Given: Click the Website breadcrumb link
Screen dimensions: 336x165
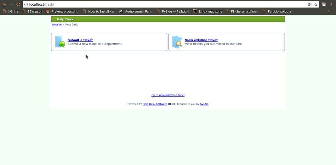Looking at the screenshot, I should tap(57, 24).
